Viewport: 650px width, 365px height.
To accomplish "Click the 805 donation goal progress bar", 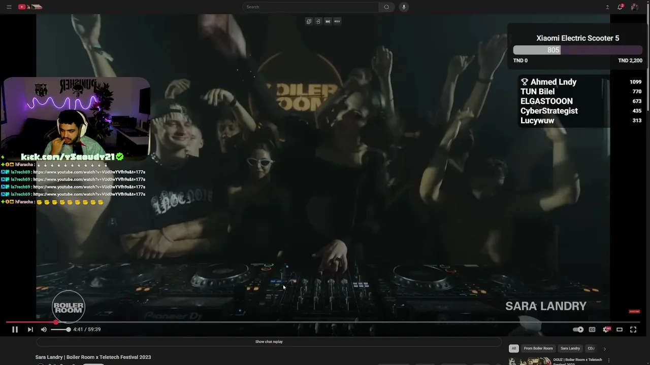I will 578,50.
